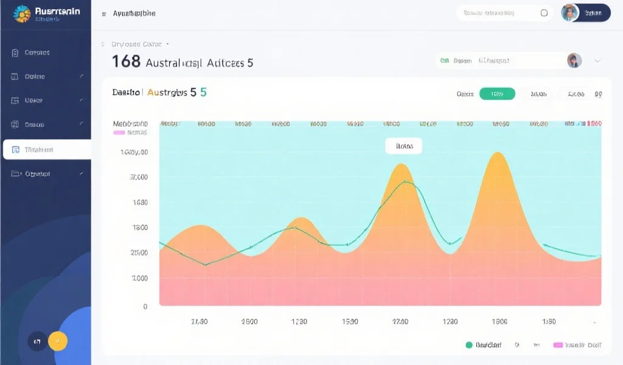Click the '0' value at the y-axis bottom
Image resolution: width=623 pixels, height=365 pixels.
coord(145,306)
